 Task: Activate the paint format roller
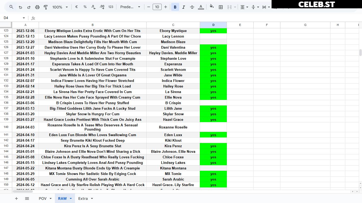tap(46, 7)
